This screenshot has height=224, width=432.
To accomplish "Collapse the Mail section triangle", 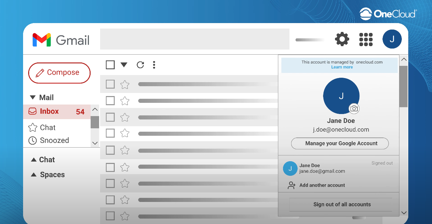I will (x=33, y=98).
